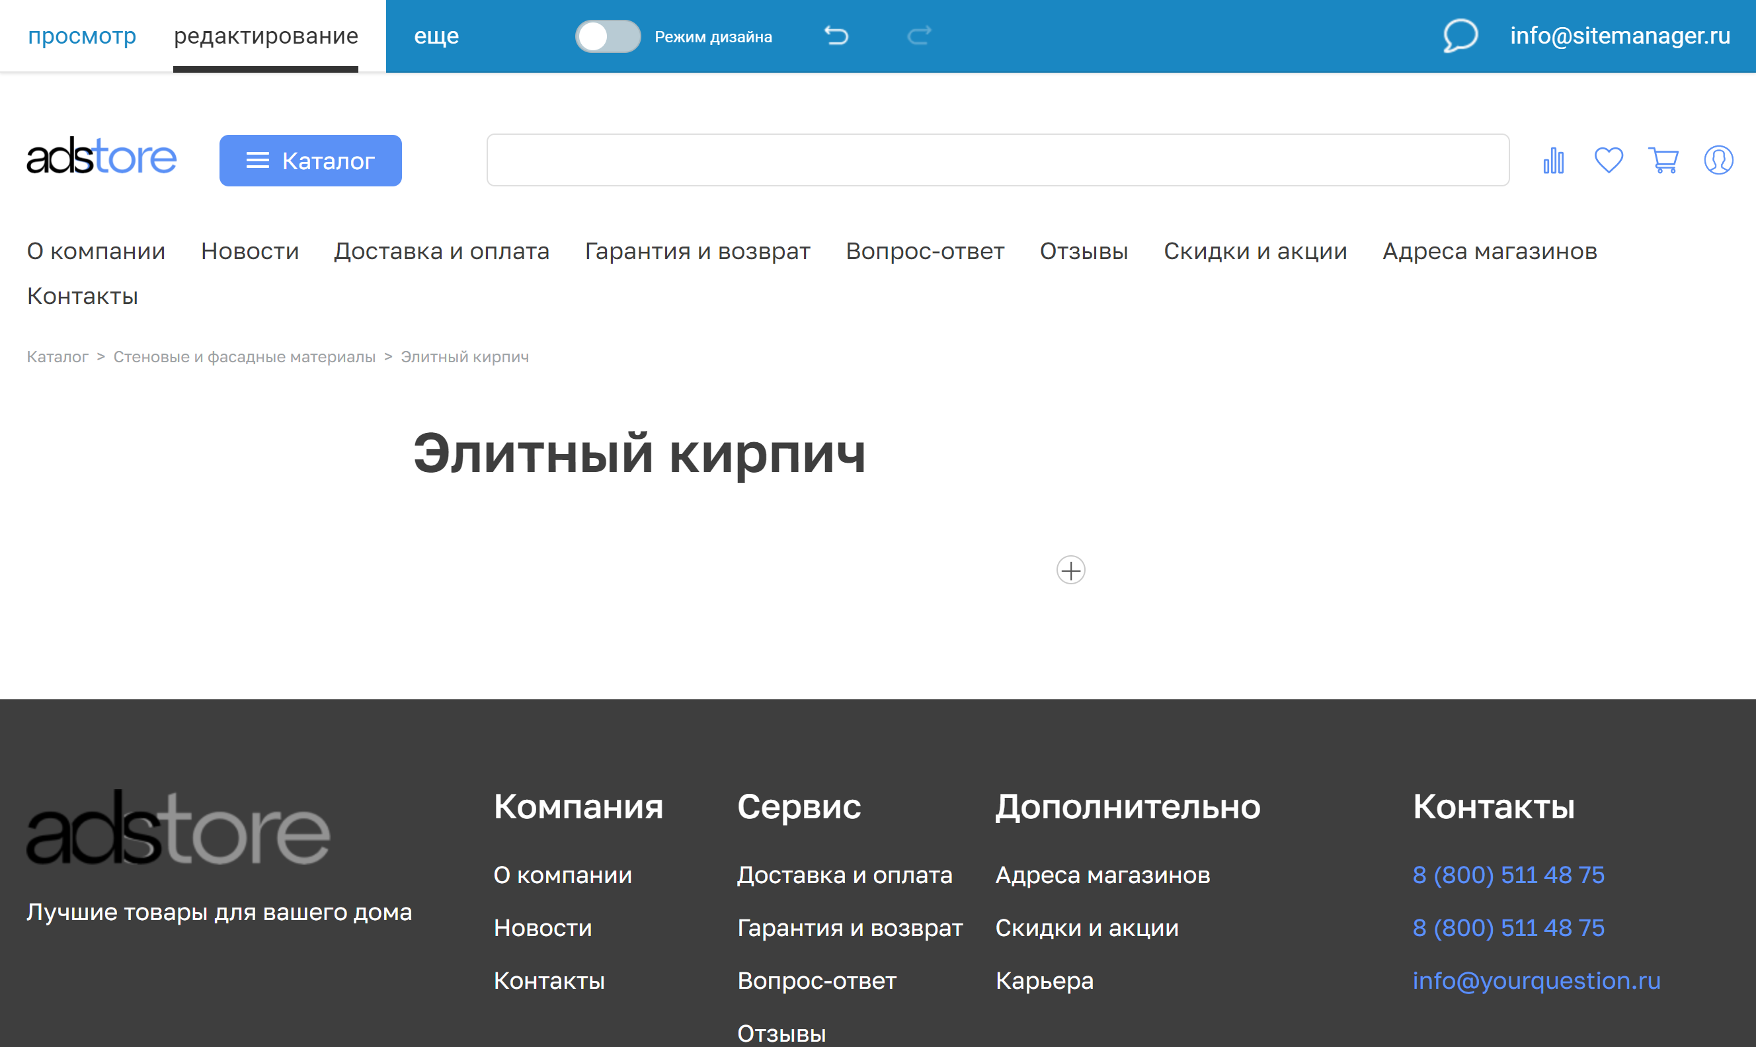1756x1047 pixels.
Task: Open the chat message icon
Action: (1460, 36)
